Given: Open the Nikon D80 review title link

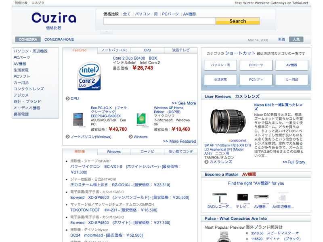Looking at the screenshot, I should pyautogui.click(x=278, y=107).
